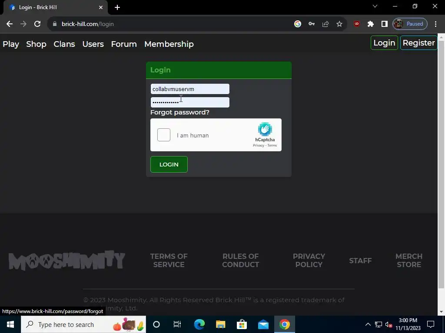The height and width of the screenshot is (333, 445).
Task: Open tab search chevron
Action: [375, 6]
